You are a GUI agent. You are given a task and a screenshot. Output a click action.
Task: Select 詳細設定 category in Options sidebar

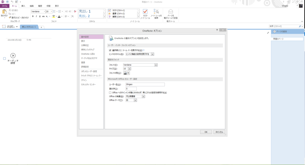(x=91, y=67)
